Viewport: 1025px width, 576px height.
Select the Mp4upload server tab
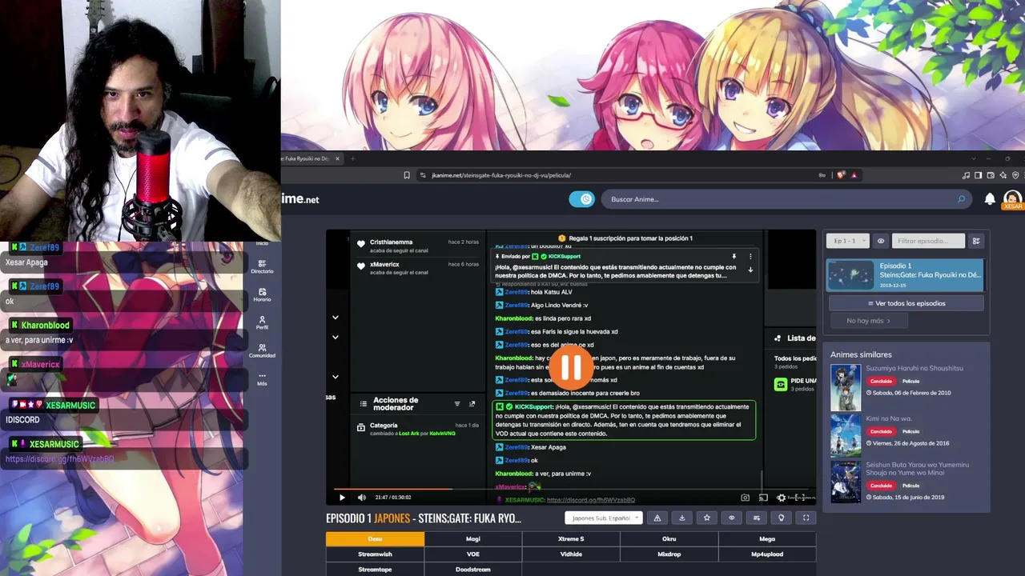pos(767,554)
